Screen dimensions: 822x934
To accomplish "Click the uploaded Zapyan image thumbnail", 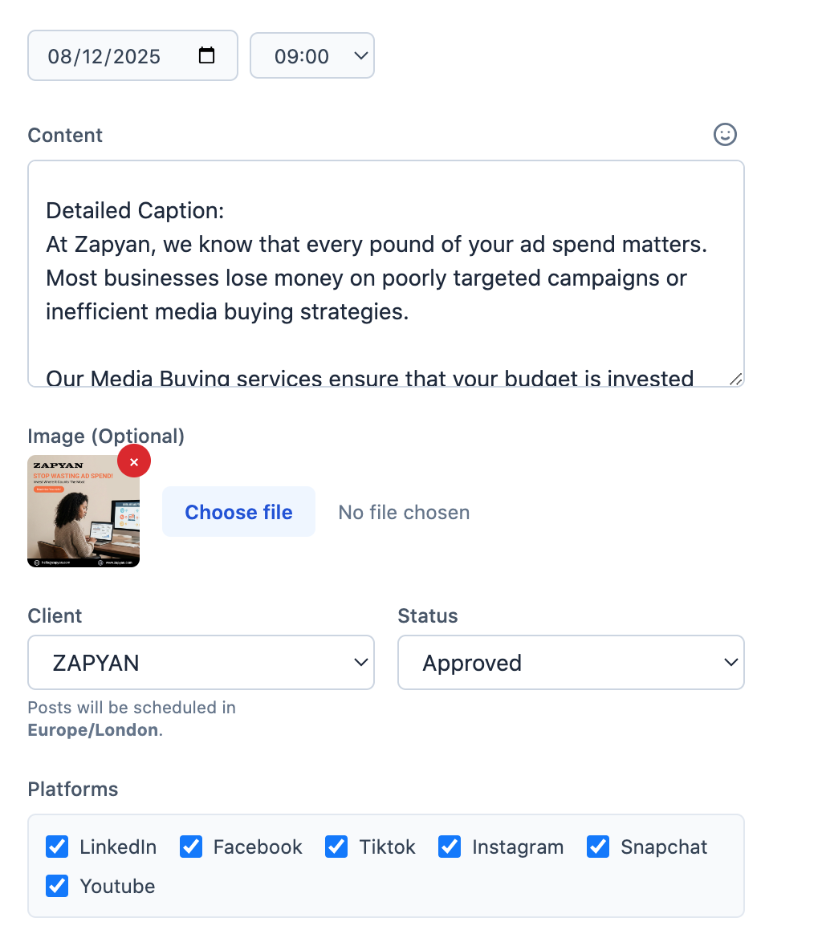I will (83, 518).
